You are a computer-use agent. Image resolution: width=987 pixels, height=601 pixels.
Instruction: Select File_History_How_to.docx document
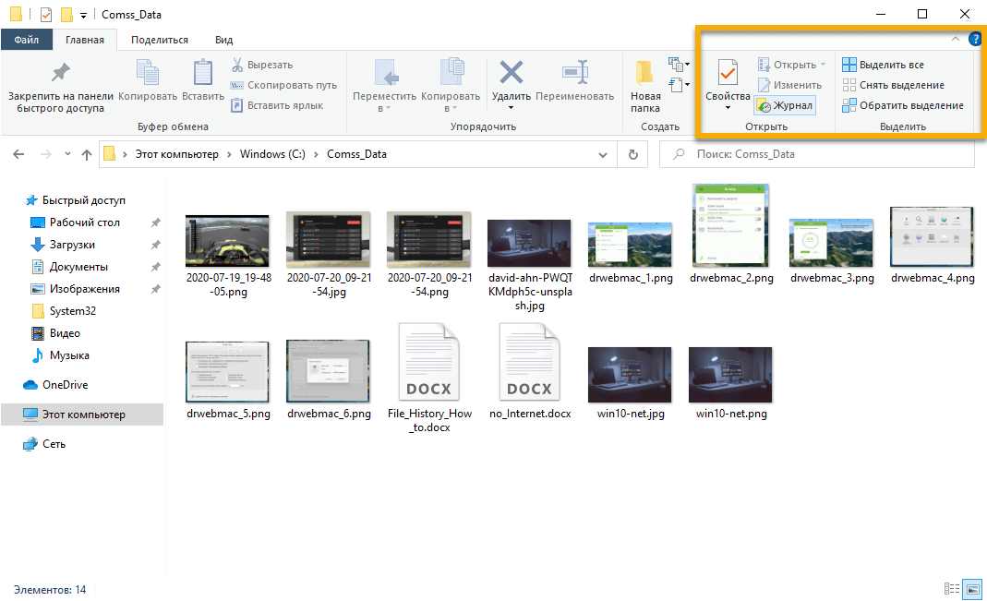click(x=429, y=378)
